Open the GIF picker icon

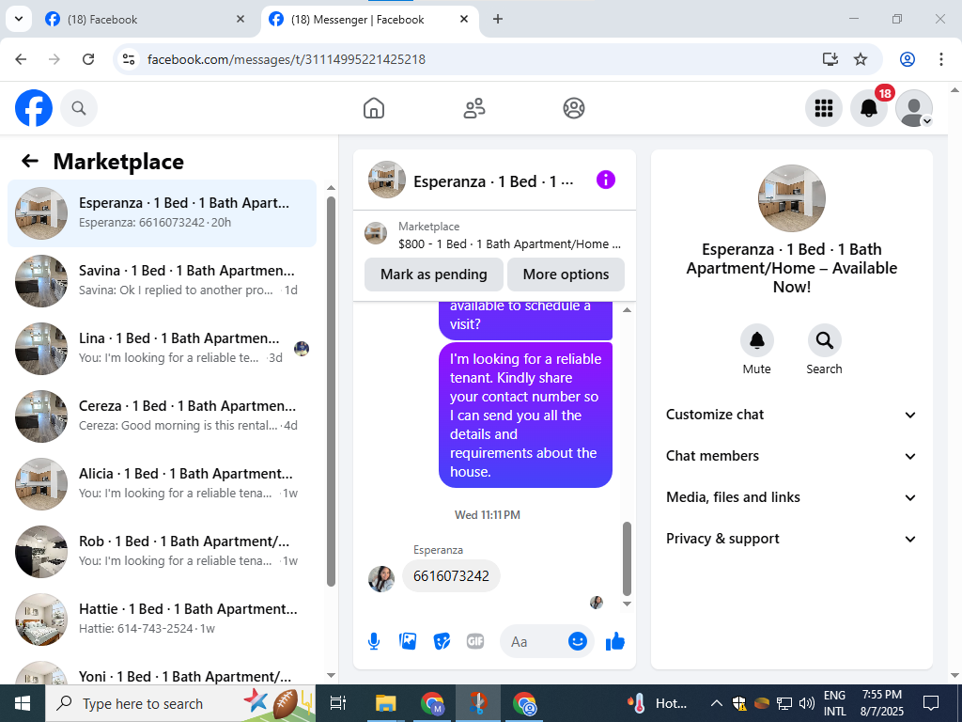[475, 641]
